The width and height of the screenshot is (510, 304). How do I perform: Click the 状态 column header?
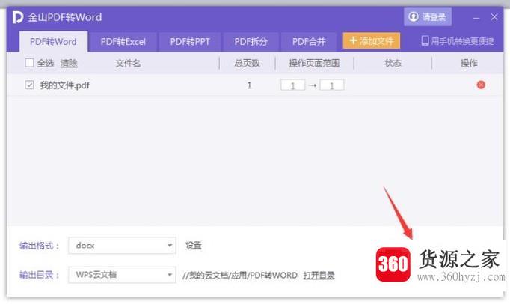[393, 63]
